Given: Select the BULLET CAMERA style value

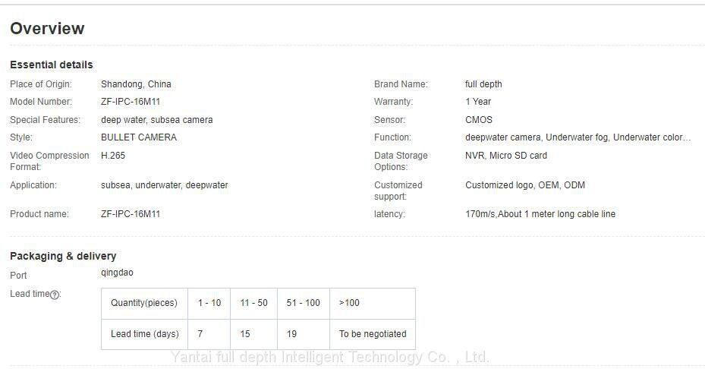Looking at the screenshot, I should coord(139,137).
